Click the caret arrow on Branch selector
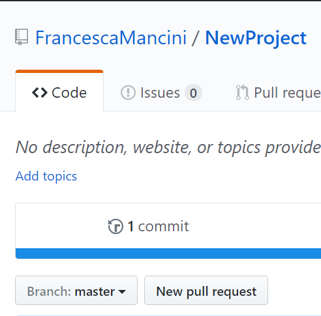Screen dimensions: 321x316 tap(122, 291)
